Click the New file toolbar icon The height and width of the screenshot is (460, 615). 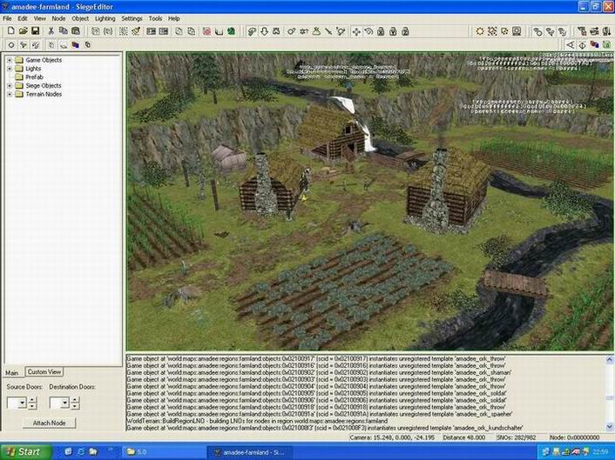(x=9, y=31)
